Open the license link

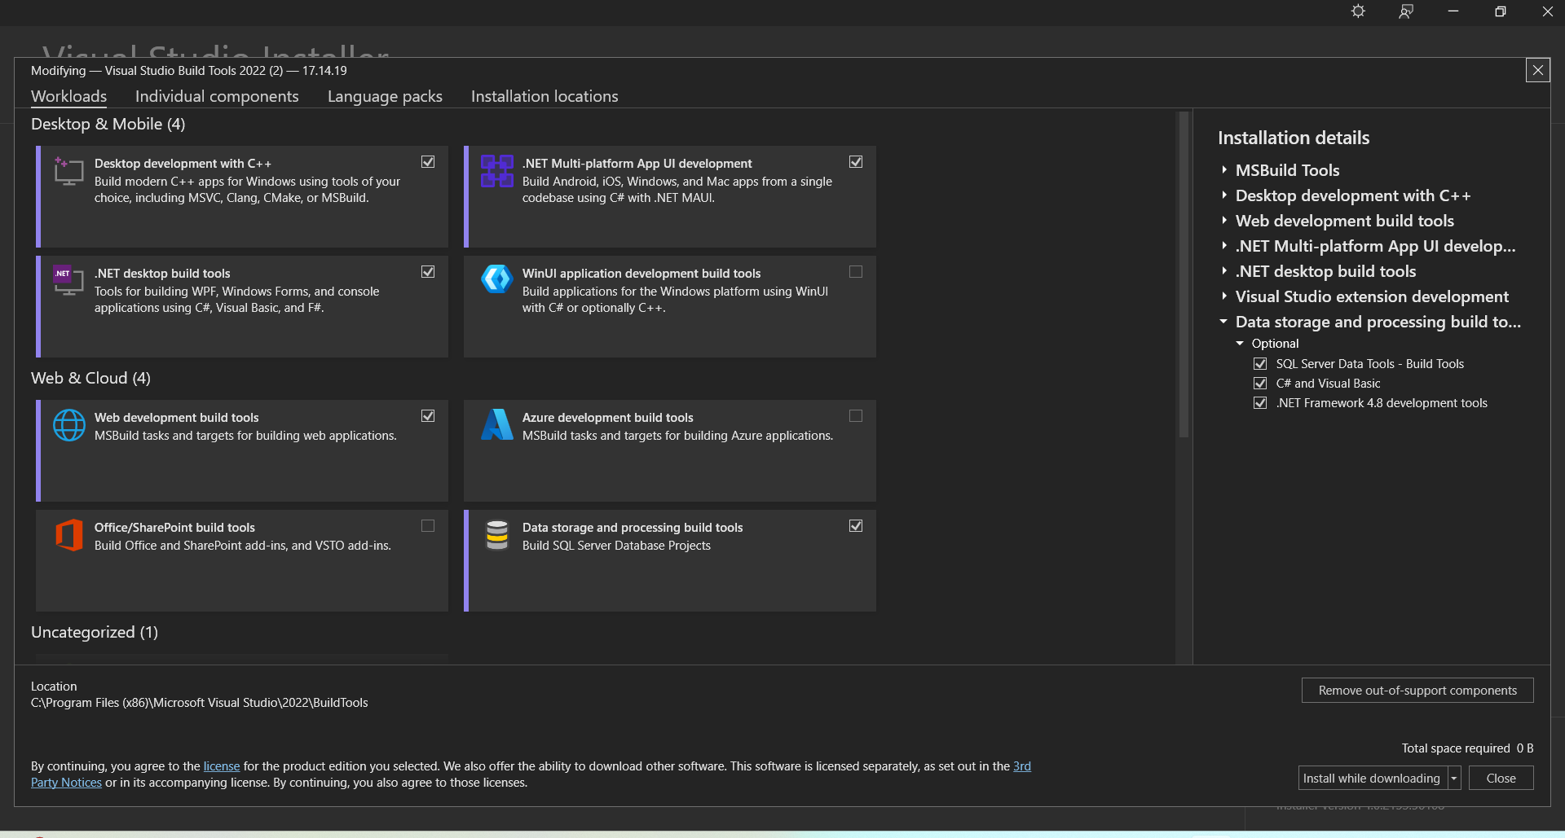[222, 766]
